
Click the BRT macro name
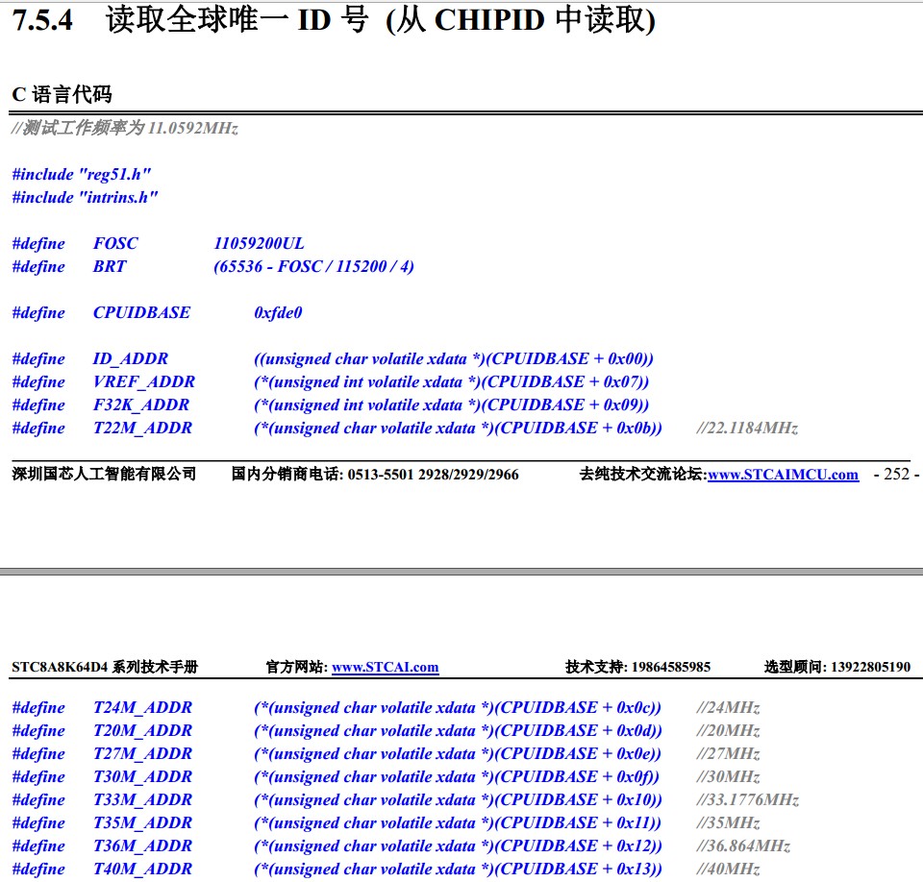point(110,266)
